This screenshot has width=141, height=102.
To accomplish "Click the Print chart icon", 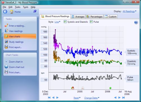I will 6,72.
